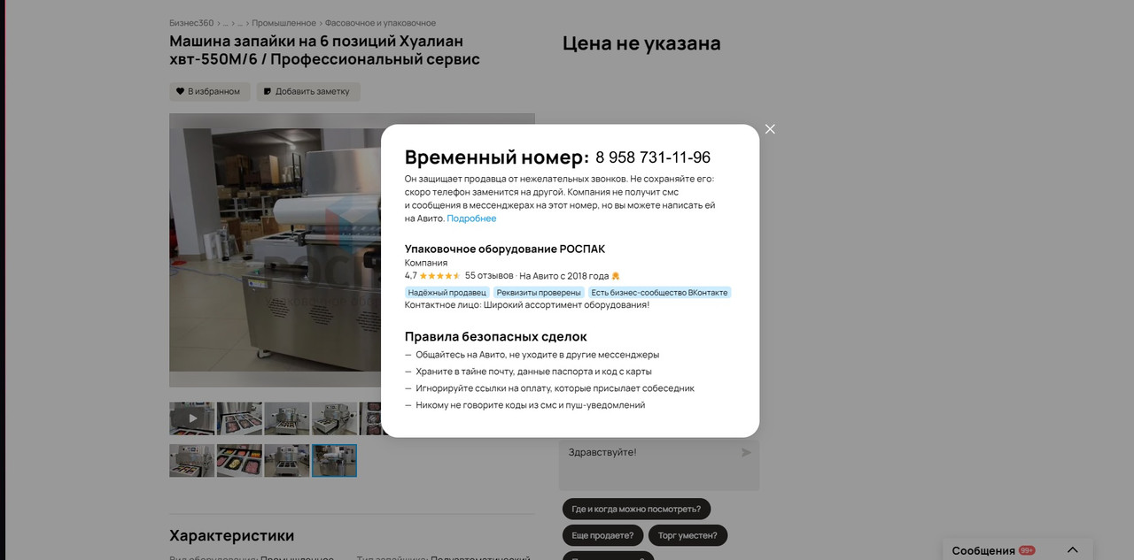Image resolution: width=1134 pixels, height=560 pixels.
Task: Select the third thumbnail in top gallery row
Action: [286, 418]
